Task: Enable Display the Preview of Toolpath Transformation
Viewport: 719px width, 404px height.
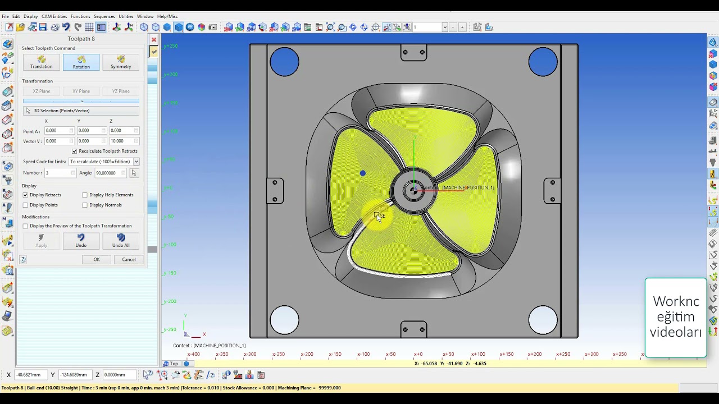Action: click(x=25, y=226)
